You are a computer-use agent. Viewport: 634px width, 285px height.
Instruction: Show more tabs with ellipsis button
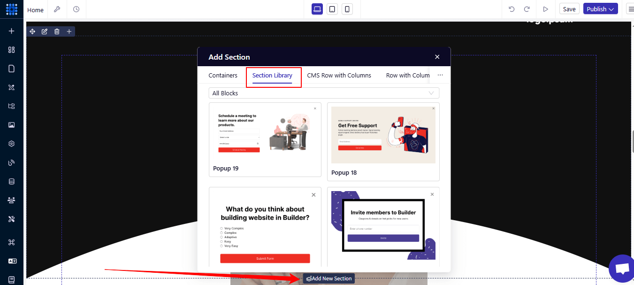[440, 75]
